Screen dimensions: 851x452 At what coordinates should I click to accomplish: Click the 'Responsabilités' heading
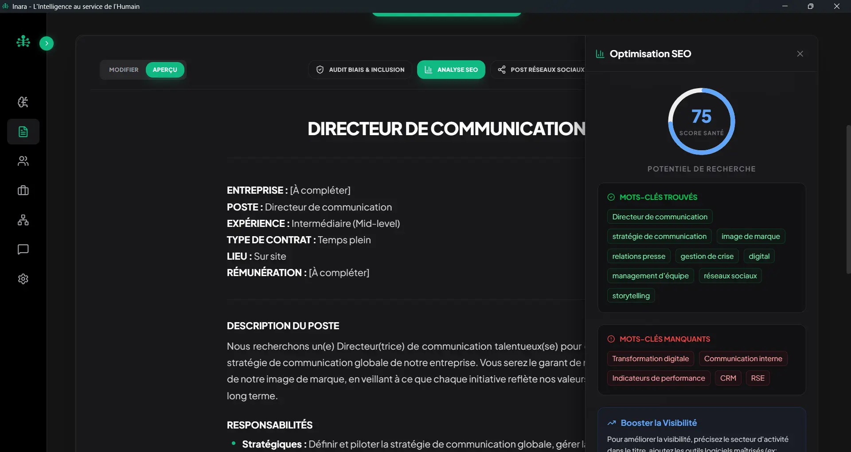269,425
